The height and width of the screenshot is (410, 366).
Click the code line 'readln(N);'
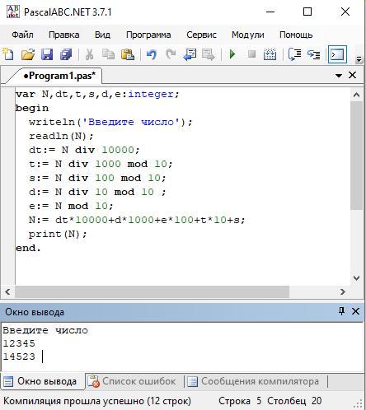tap(61, 136)
